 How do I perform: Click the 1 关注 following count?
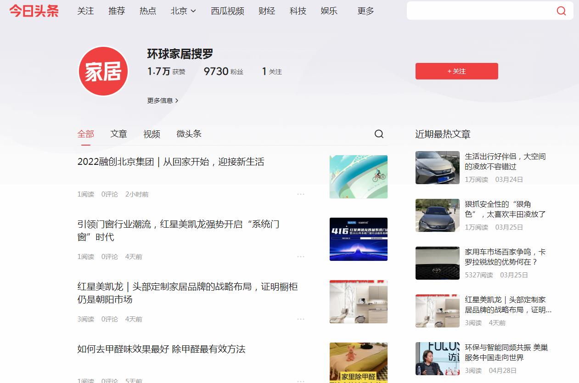tap(272, 71)
